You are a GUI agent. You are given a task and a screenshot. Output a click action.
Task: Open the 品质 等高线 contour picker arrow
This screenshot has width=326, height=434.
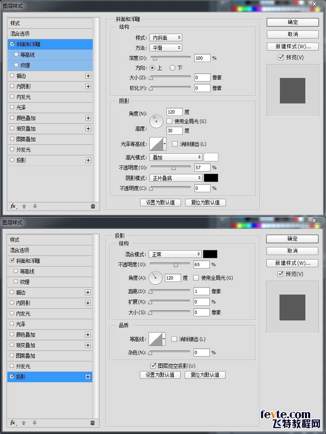point(164,339)
